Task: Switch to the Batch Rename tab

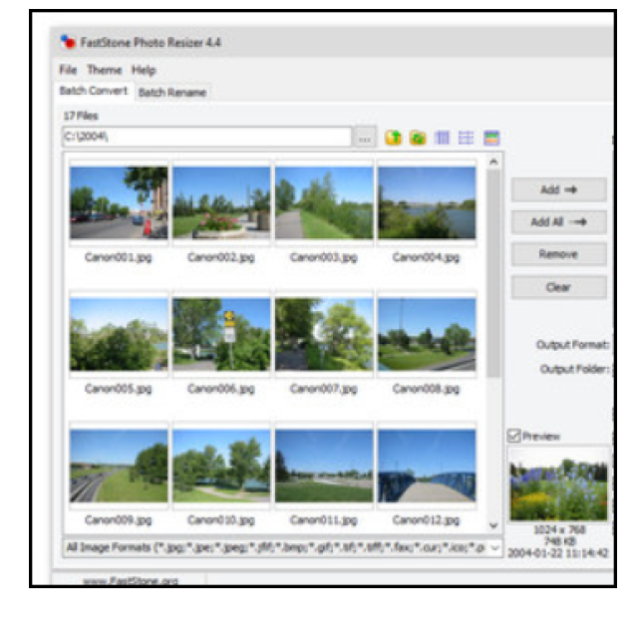Action: [172, 93]
